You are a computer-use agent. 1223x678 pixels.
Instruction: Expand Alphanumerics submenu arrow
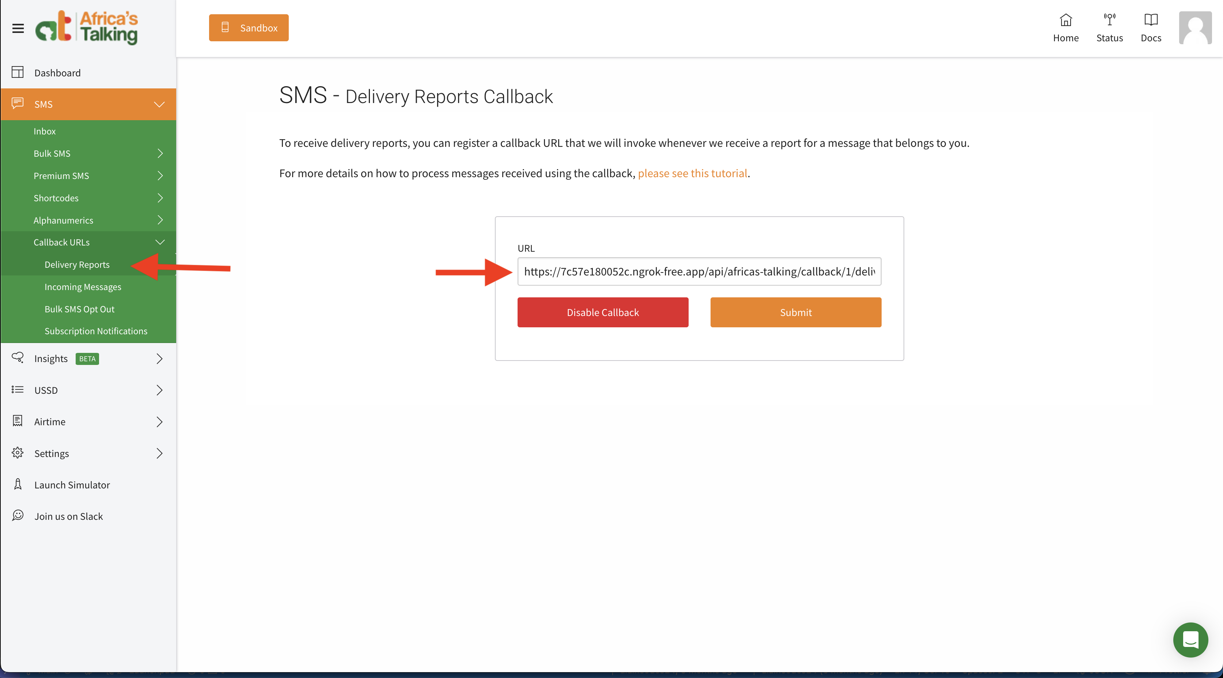click(160, 220)
